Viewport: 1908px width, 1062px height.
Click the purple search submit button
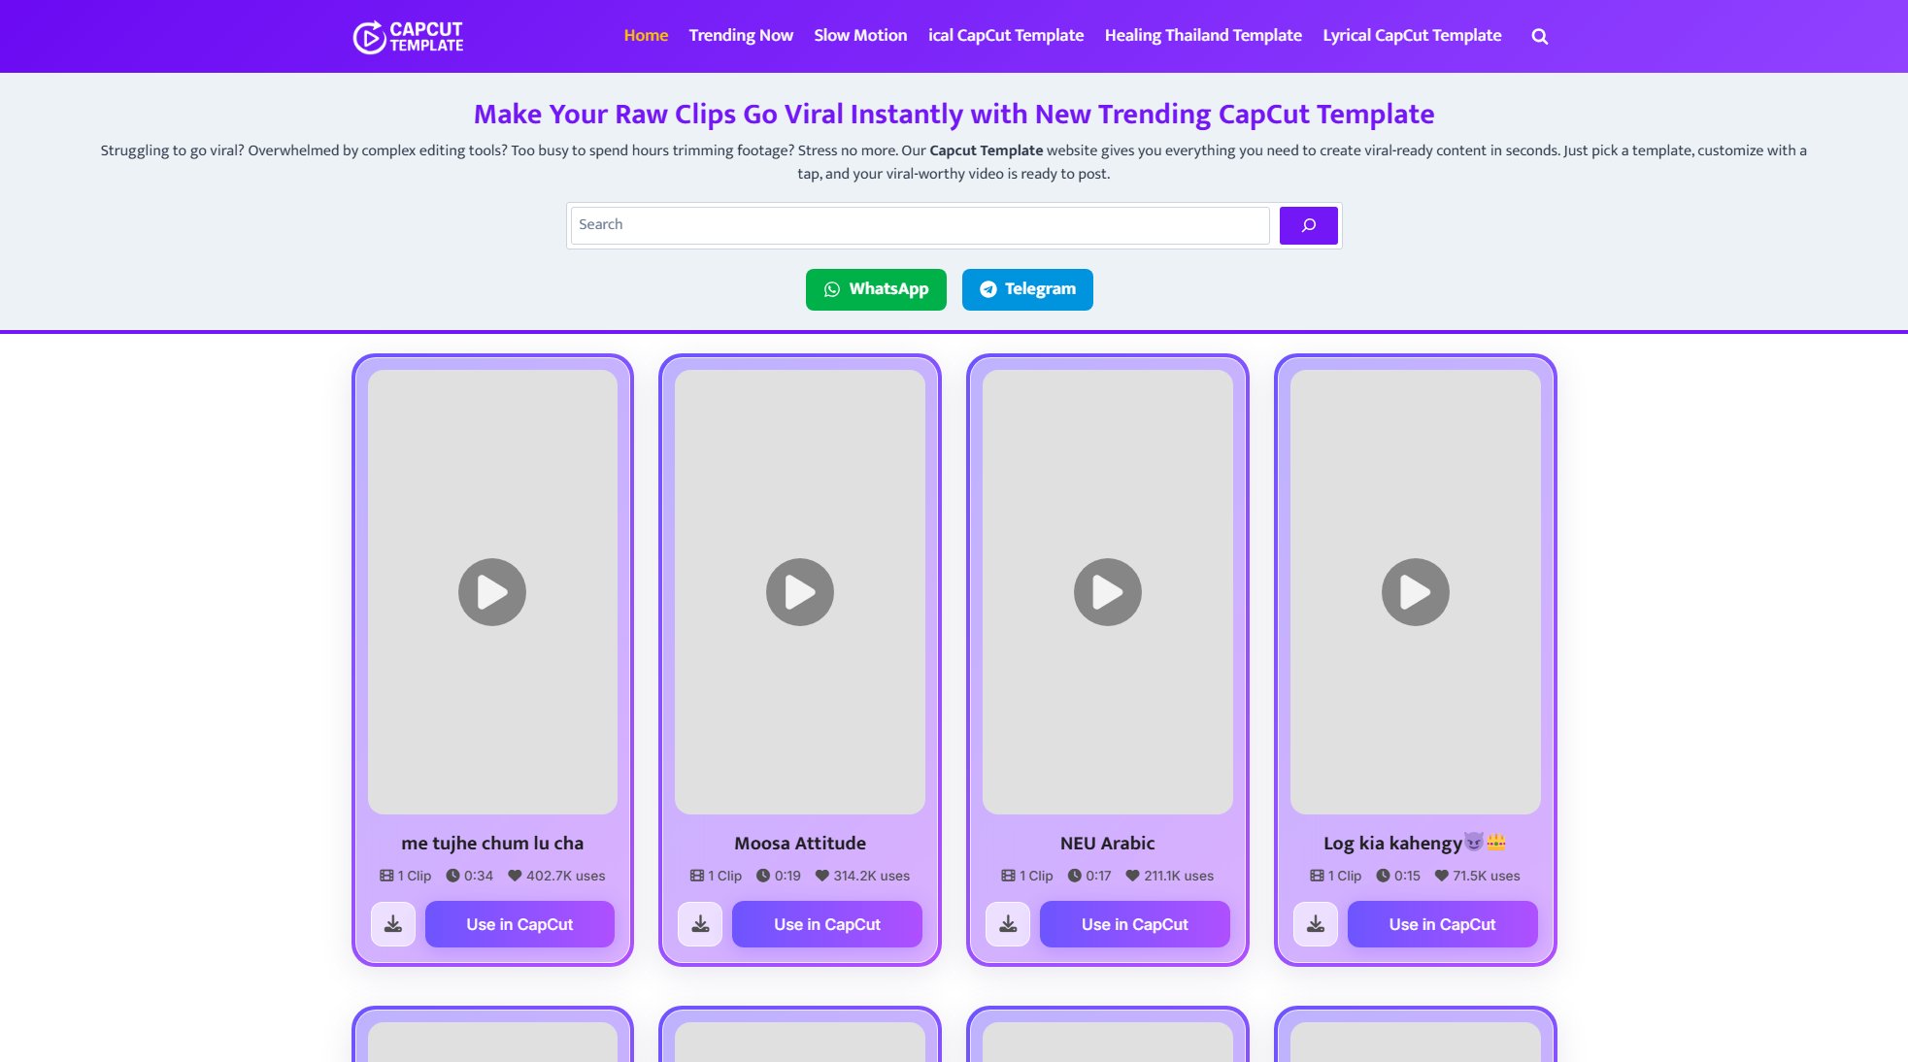pos(1308,225)
